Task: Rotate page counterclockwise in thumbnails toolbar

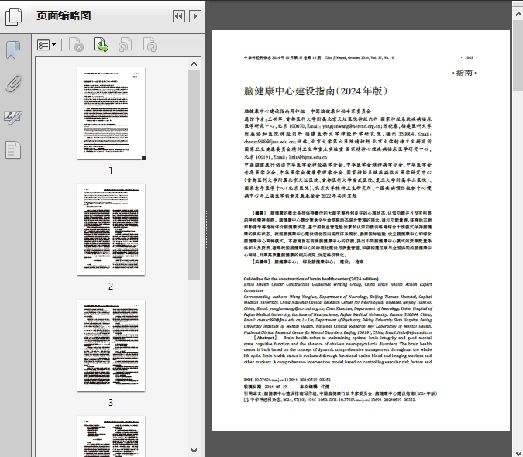Action: [125, 46]
